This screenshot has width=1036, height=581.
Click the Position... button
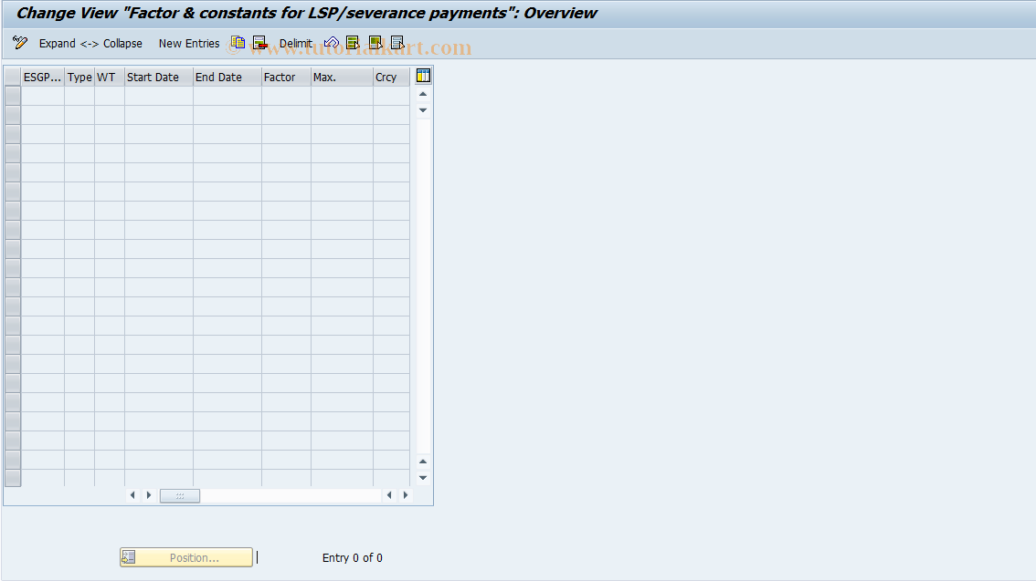[186, 557]
